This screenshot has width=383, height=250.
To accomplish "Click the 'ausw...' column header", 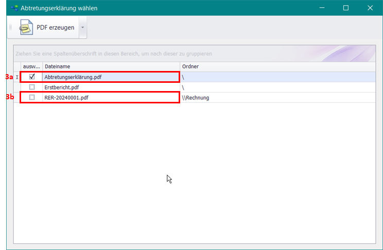I will point(31,66).
